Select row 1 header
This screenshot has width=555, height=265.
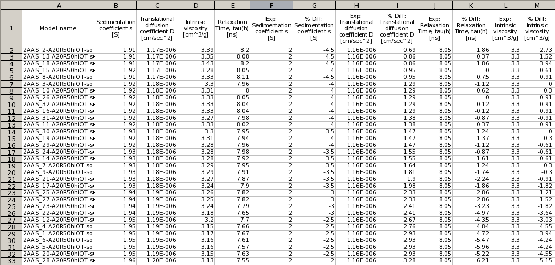[11, 28]
